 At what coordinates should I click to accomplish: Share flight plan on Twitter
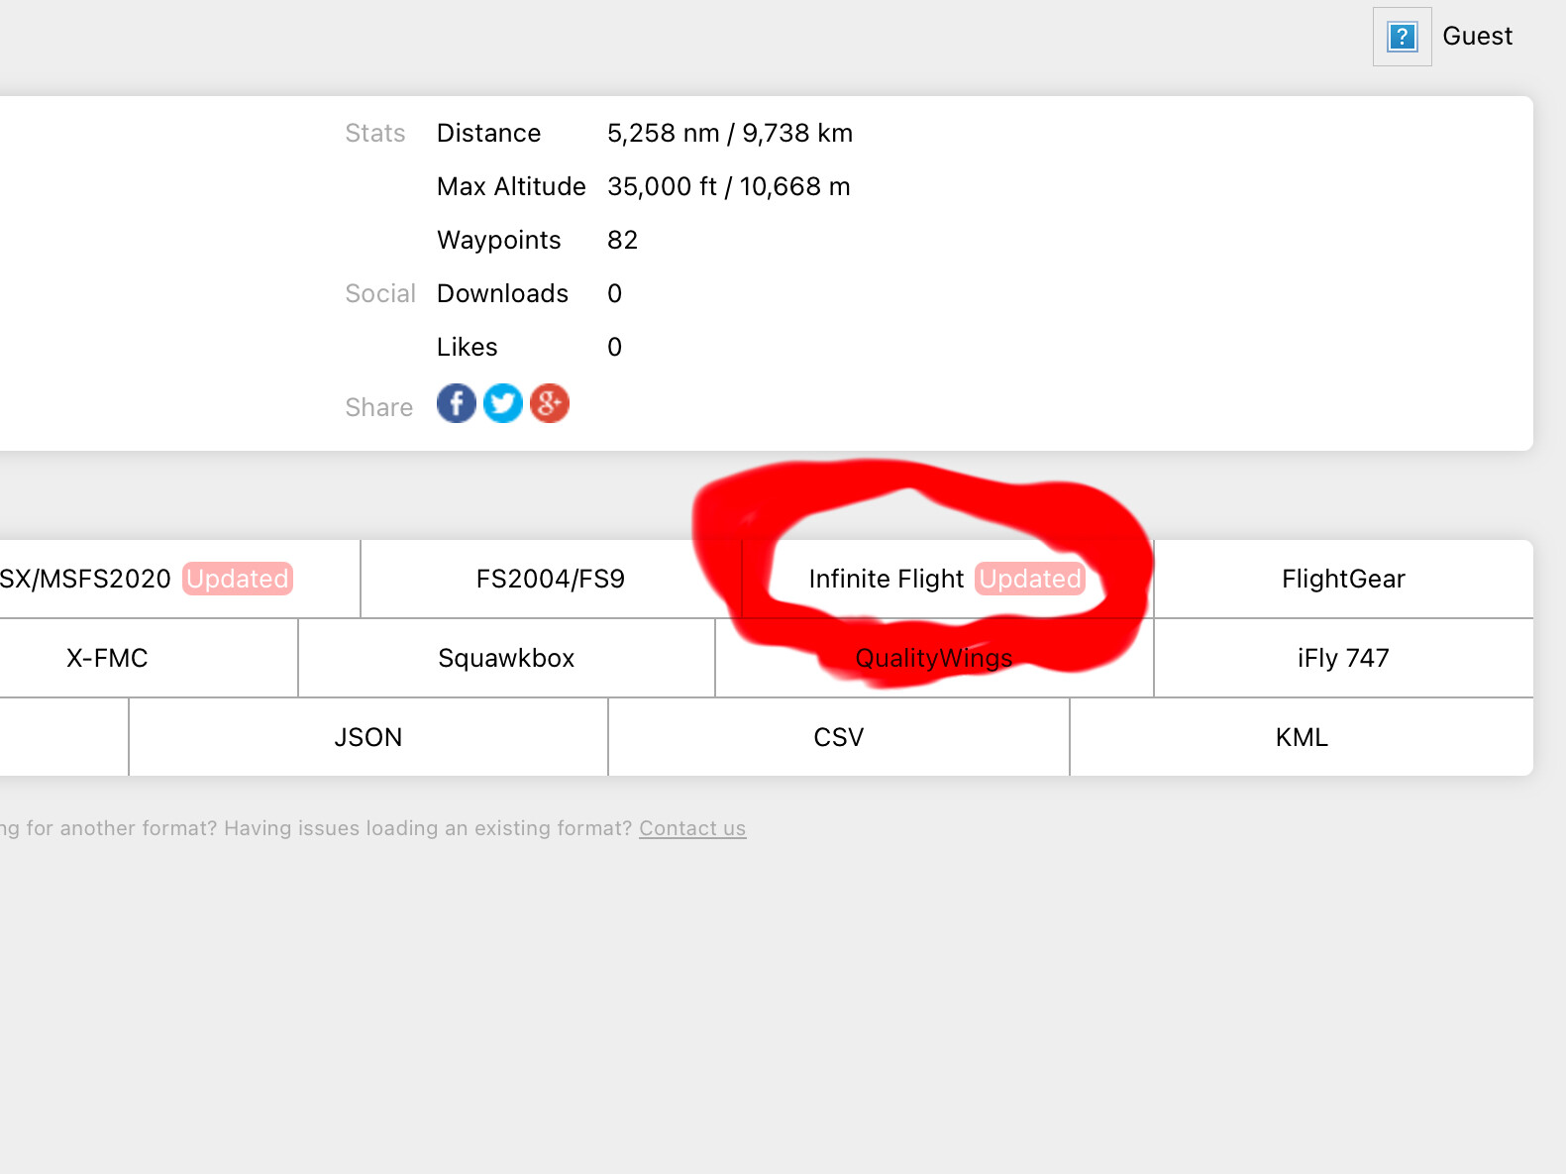click(503, 403)
